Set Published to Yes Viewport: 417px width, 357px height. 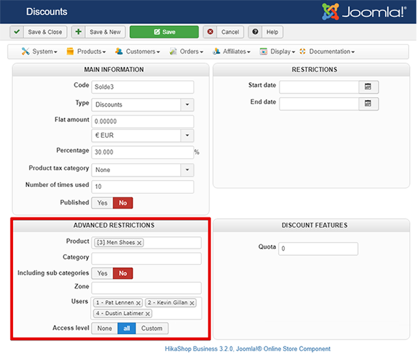click(x=102, y=203)
